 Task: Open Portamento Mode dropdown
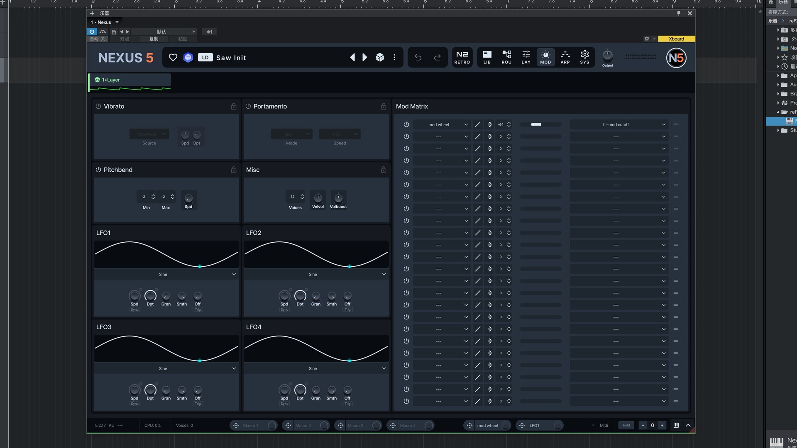tap(292, 134)
